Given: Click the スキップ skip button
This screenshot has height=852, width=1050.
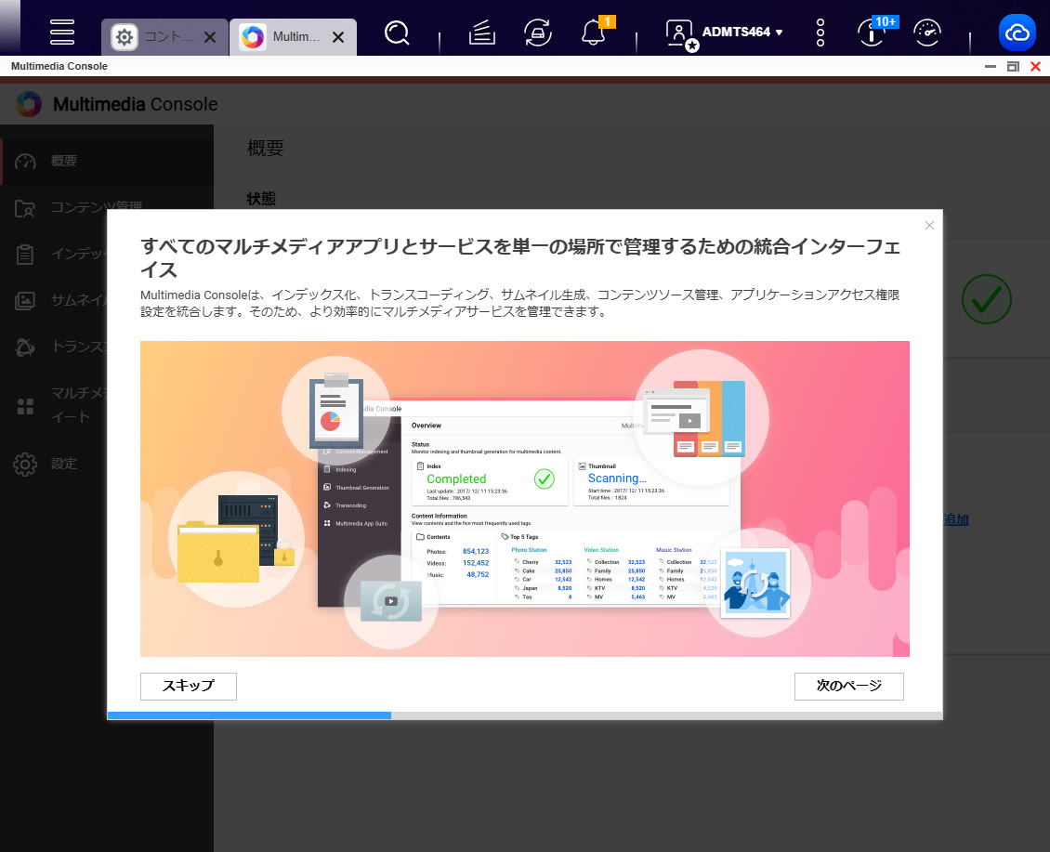Looking at the screenshot, I should [189, 686].
